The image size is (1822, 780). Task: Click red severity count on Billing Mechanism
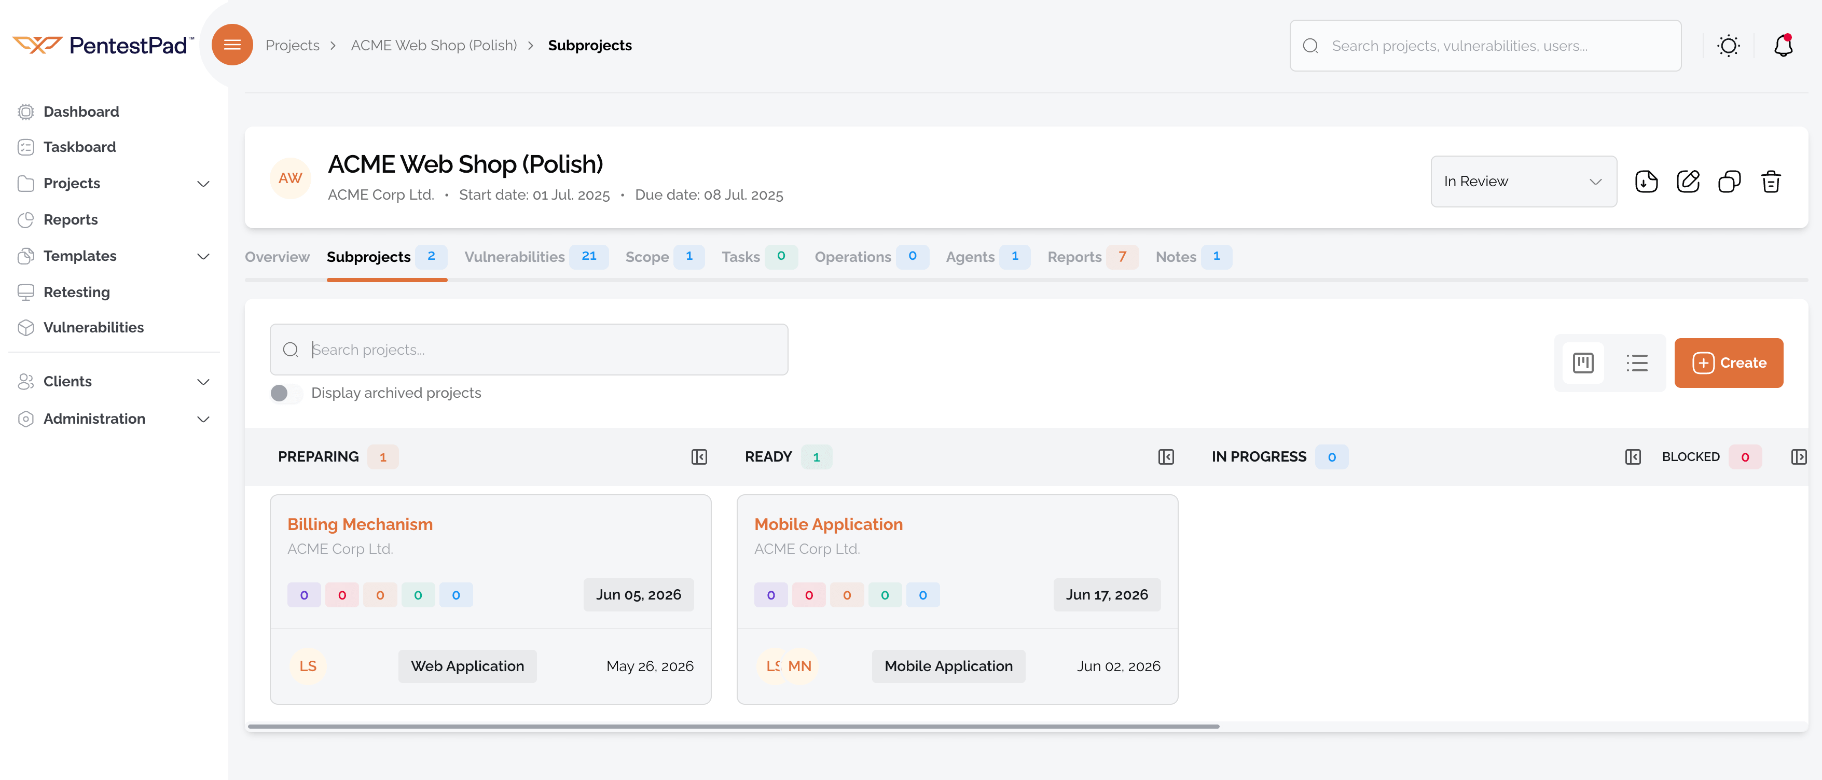341,595
